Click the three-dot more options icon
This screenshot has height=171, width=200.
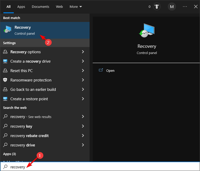point(185,7)
